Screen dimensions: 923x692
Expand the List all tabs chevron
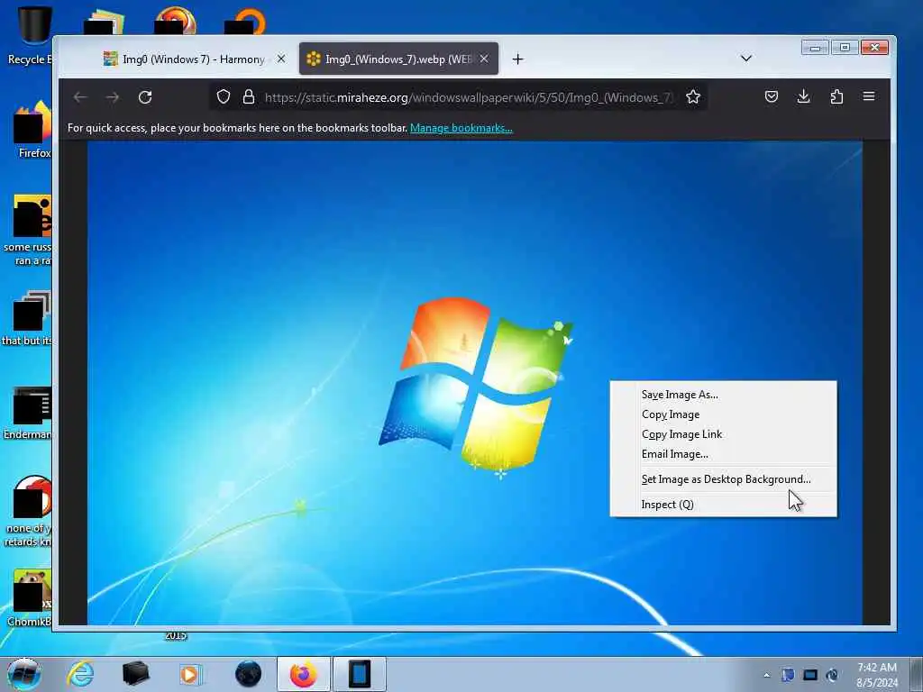(745, 59)
